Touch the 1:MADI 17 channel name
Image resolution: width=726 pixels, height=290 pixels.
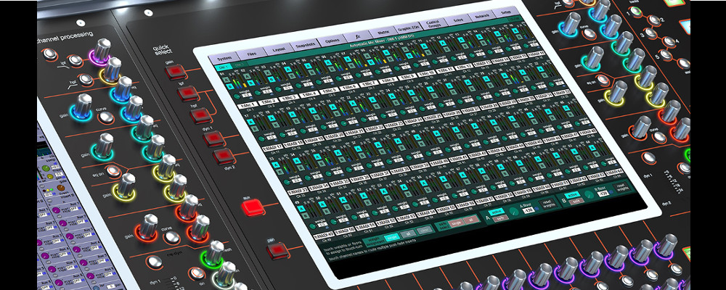(273, 148)
